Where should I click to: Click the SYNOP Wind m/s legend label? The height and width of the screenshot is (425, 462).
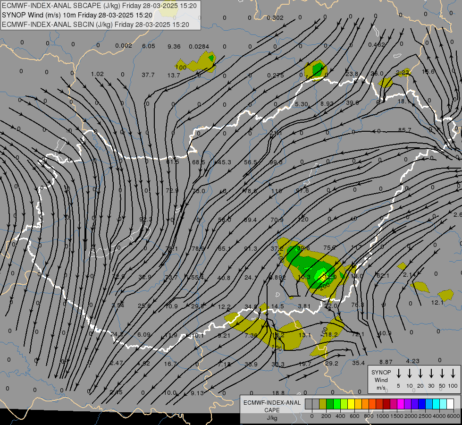[x=381, y=380]
